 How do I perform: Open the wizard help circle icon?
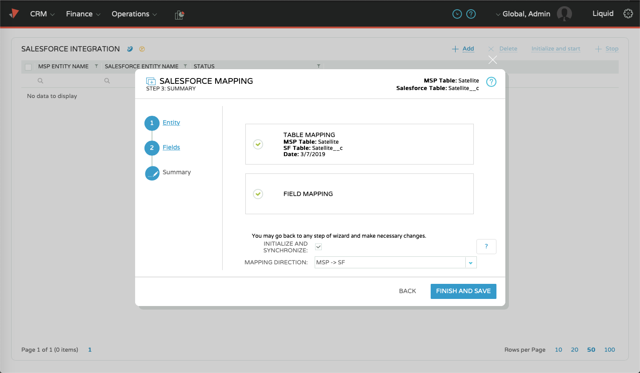pos(491,82)
